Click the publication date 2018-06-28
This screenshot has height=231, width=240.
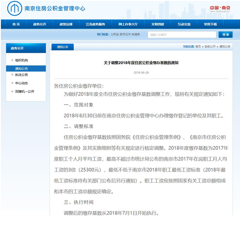tap(141, 72)
